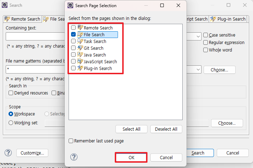Screen dimensions: 253x168
Task: Click the Containing text input field
Action: (x=35, y=37)
